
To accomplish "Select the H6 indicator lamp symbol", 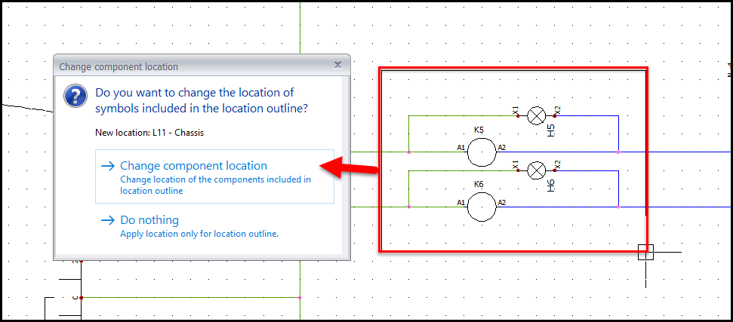I will (536, 170).
